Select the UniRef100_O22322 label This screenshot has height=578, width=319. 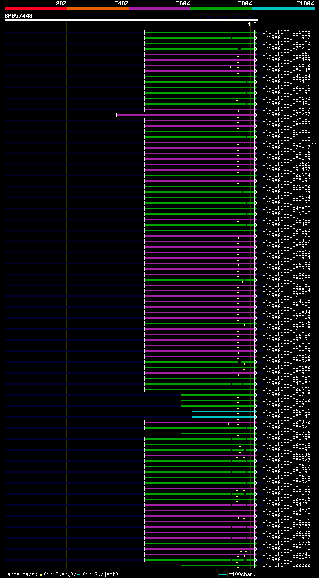pos(286,565)
